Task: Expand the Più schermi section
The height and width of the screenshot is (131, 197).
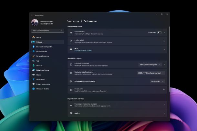Action: (x=164, y=90)
